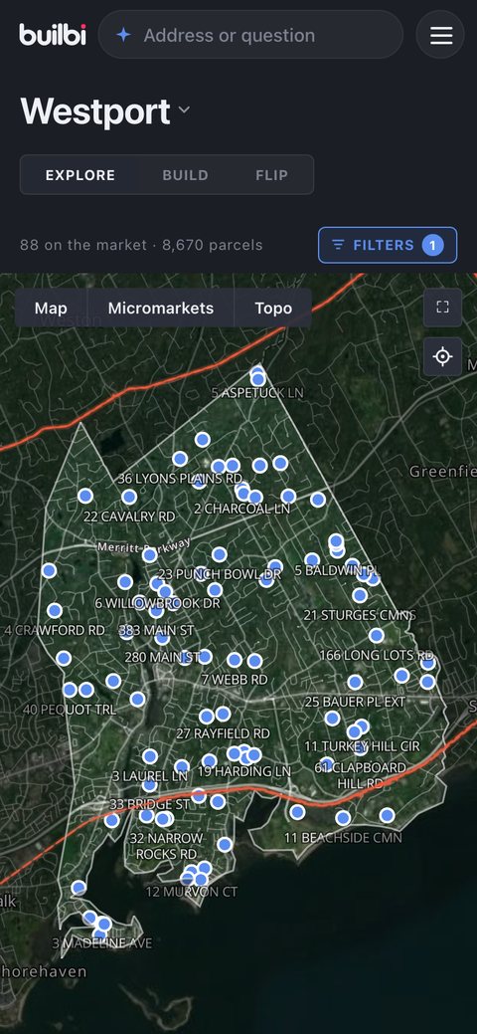Click the 5 BALDWIN PL label

[337, 570]
